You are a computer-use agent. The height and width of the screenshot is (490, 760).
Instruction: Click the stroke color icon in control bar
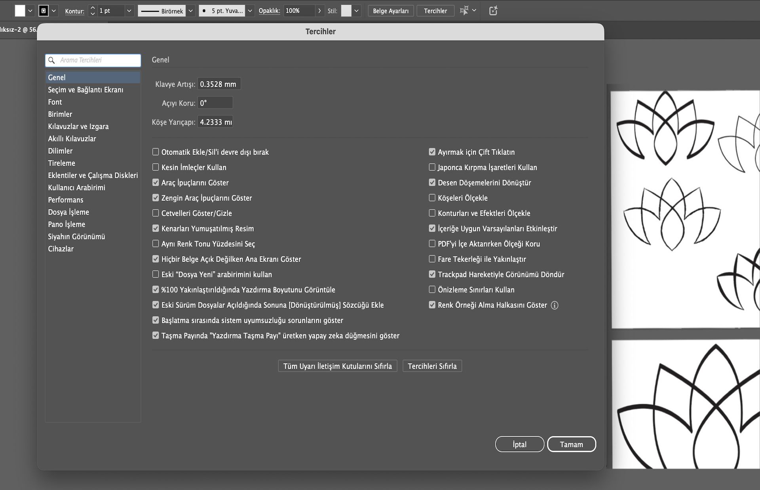pyautogui.click(x=44, y=11)
